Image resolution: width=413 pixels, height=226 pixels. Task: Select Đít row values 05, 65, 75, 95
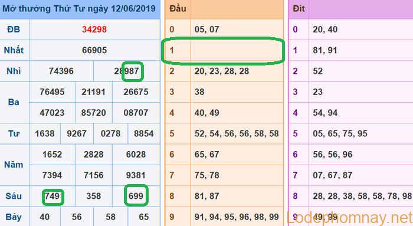pyautogui.click(x=340, y=133)
